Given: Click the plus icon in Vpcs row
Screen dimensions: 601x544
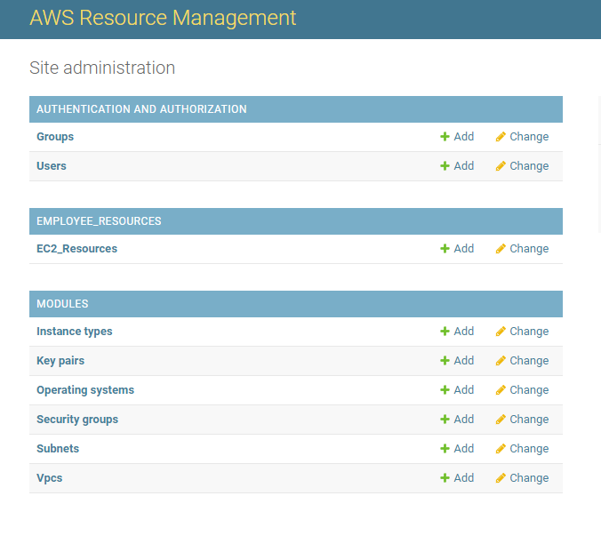Looking at the screenshot, I should pyautogui.click(x=445, y=477).
